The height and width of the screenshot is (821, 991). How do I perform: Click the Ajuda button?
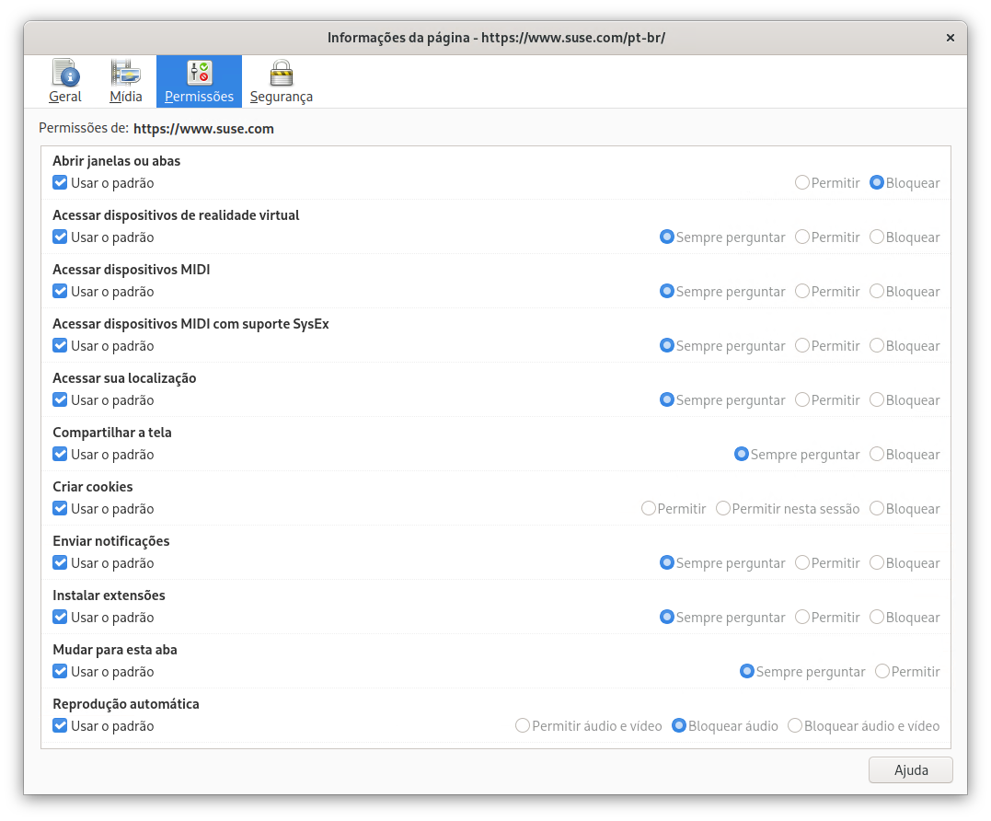[910, 770]
